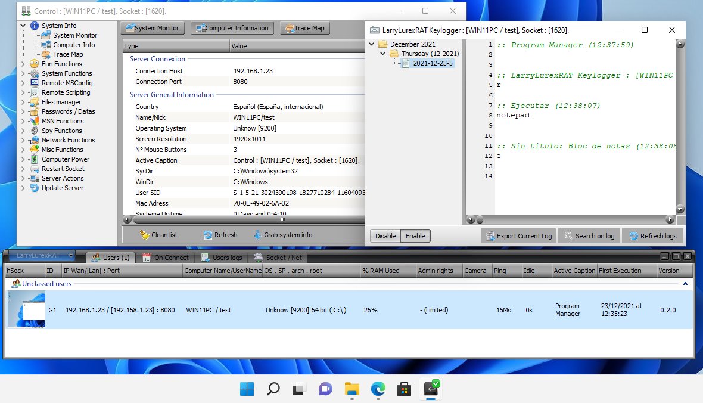Select the 2021-12-23-5 log file
This screenshot has height=403, width=703.
(x=428, y=63)
